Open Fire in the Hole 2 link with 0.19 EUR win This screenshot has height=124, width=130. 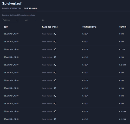[x=48, y=119]
